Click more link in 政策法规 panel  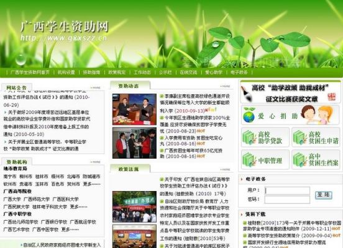225,169
